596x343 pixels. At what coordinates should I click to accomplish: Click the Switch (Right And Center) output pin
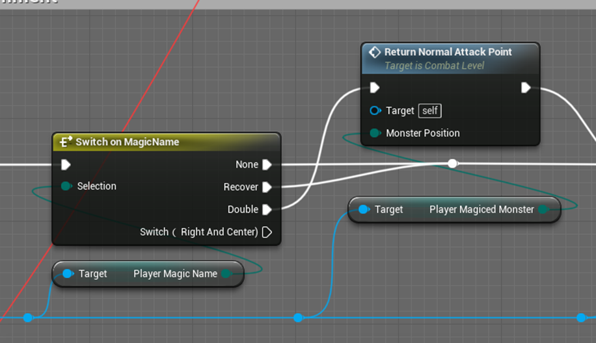point(267,232)
